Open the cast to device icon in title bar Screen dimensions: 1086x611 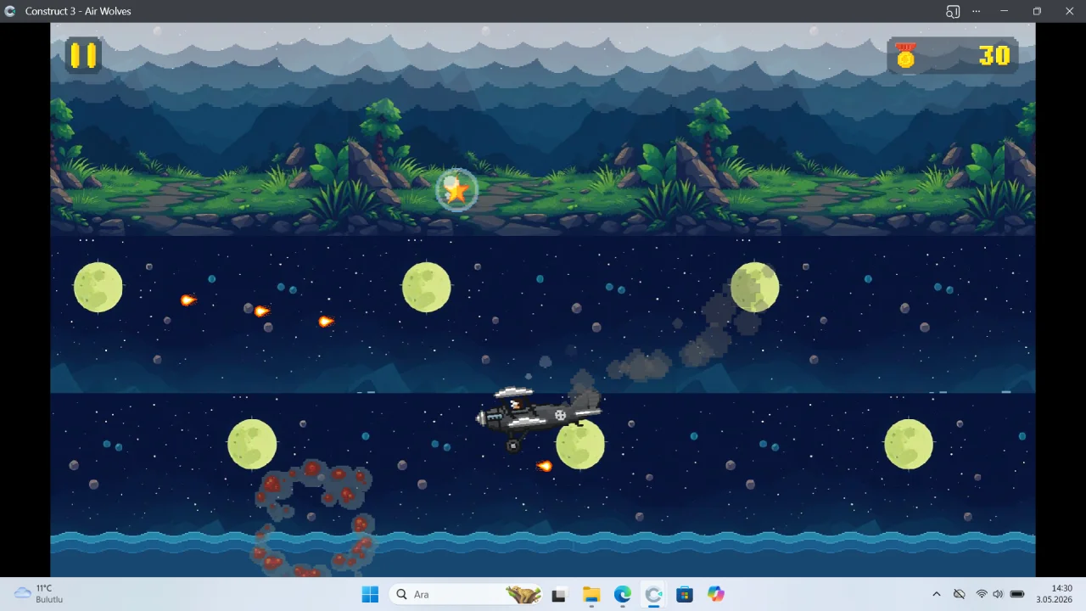point(953,11)
